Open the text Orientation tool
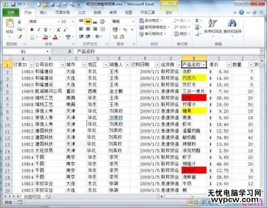 coord(98,36)
